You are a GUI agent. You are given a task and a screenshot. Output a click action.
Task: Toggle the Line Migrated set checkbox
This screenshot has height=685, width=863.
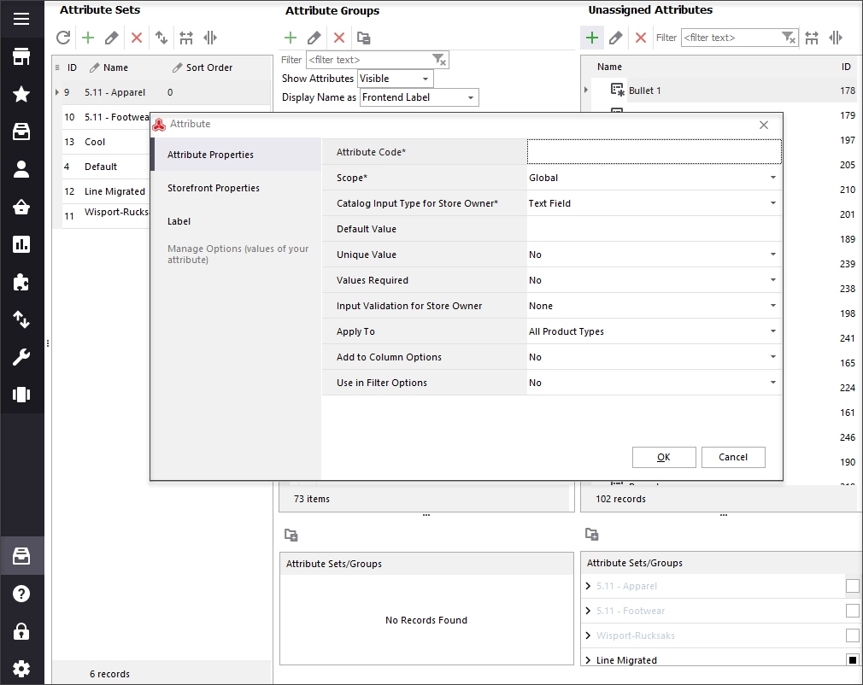tap(852, 659)
